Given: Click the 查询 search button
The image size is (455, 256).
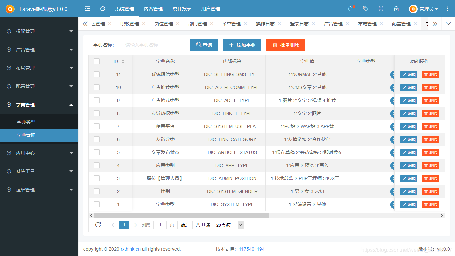Looking at the screenshot, I should (x=204, y=45).
